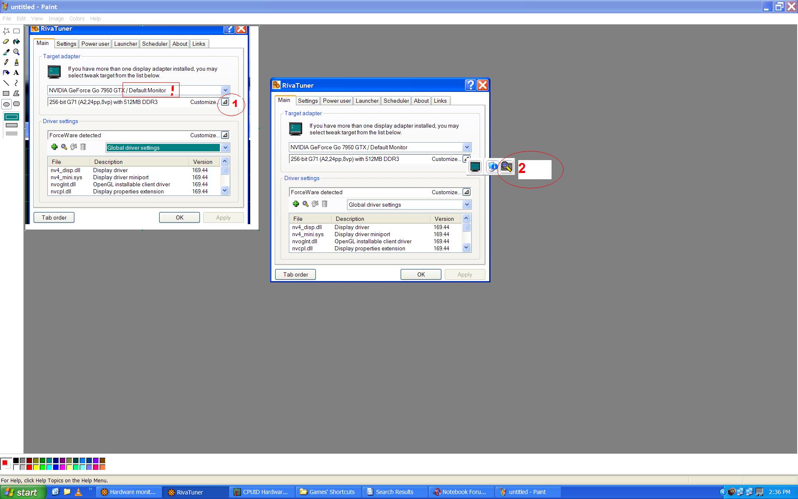Screen dimensions: 798x499
Task: Open Paint's Colors menu
Action: 77,19
